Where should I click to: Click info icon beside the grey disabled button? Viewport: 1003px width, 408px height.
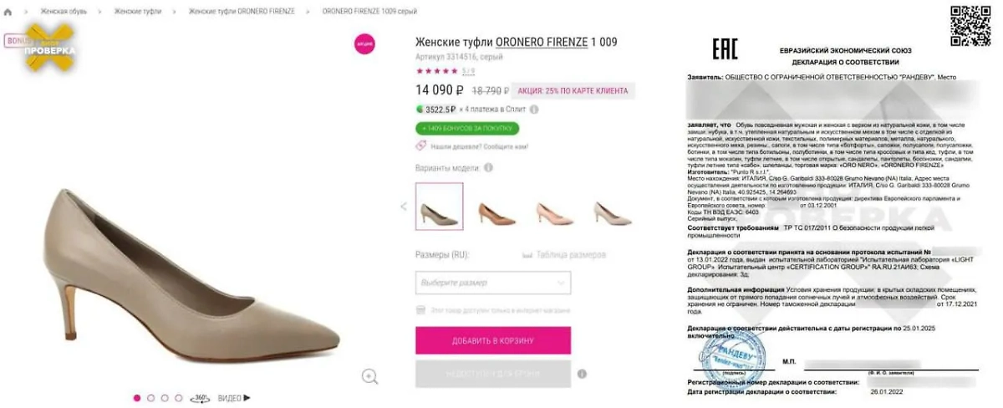582,374
